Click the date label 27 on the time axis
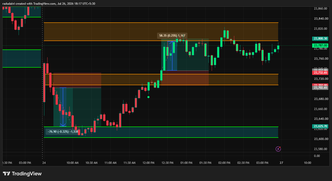This screenshot has height=181, width=332. point(281,163)
